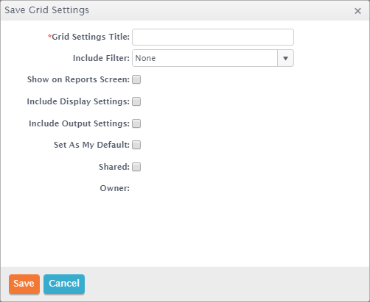Expand the Include Filter dropdown arrow

(x=285, y=58)
